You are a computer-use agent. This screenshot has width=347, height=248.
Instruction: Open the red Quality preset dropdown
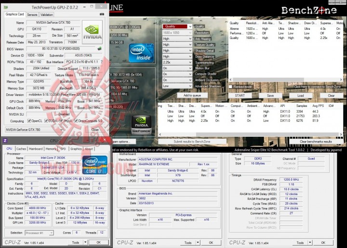coord(177,26)
